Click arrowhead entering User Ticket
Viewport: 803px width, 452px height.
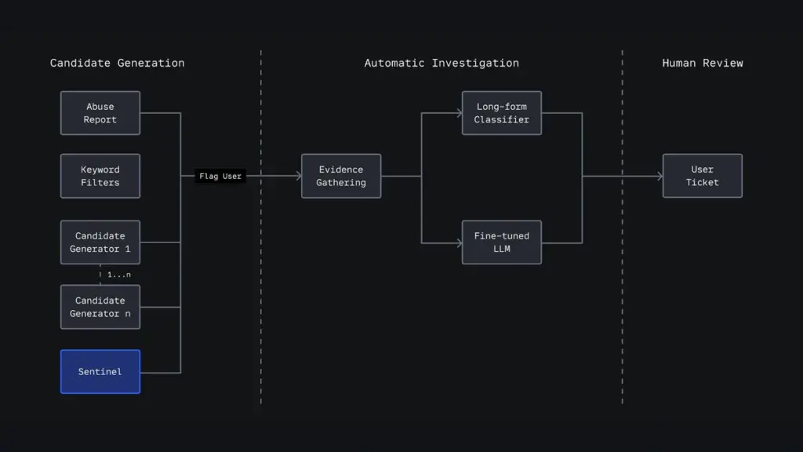pyautogui.click(x=659, y=177)
